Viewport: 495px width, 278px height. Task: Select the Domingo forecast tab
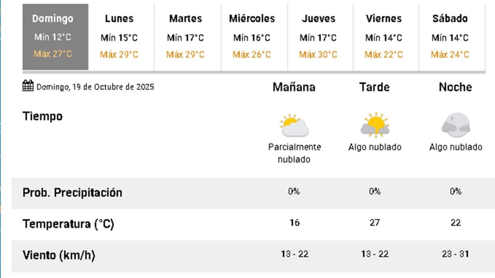pos(55,37)
